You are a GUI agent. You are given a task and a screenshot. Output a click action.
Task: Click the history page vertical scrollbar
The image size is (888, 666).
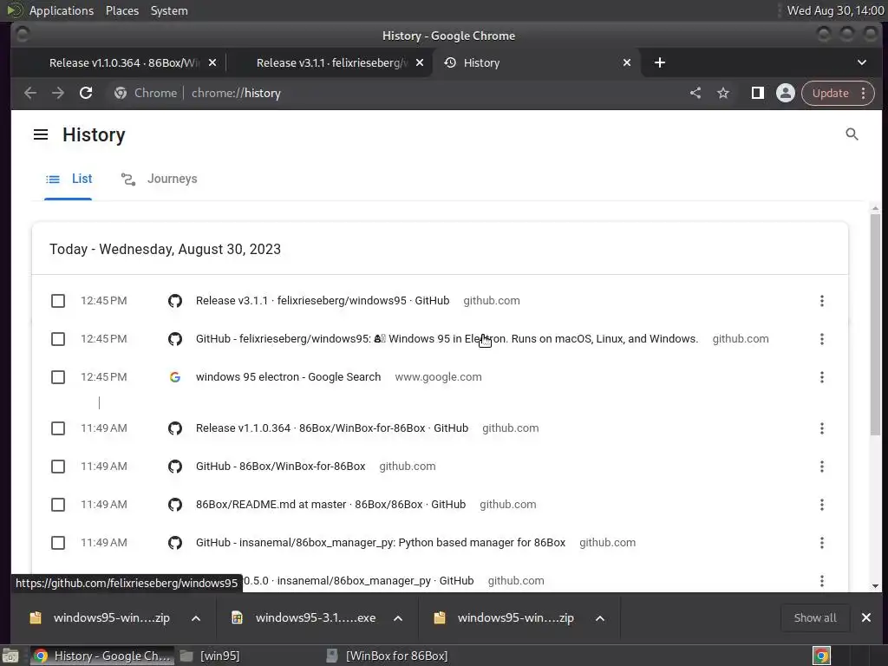(876, 325)
